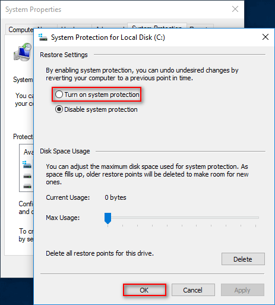Click the OK button
Screen dimensions: 275x305
coord(144,290)
